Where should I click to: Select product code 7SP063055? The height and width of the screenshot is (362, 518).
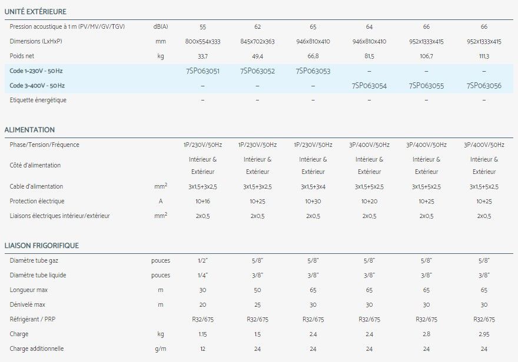point(426,86)
